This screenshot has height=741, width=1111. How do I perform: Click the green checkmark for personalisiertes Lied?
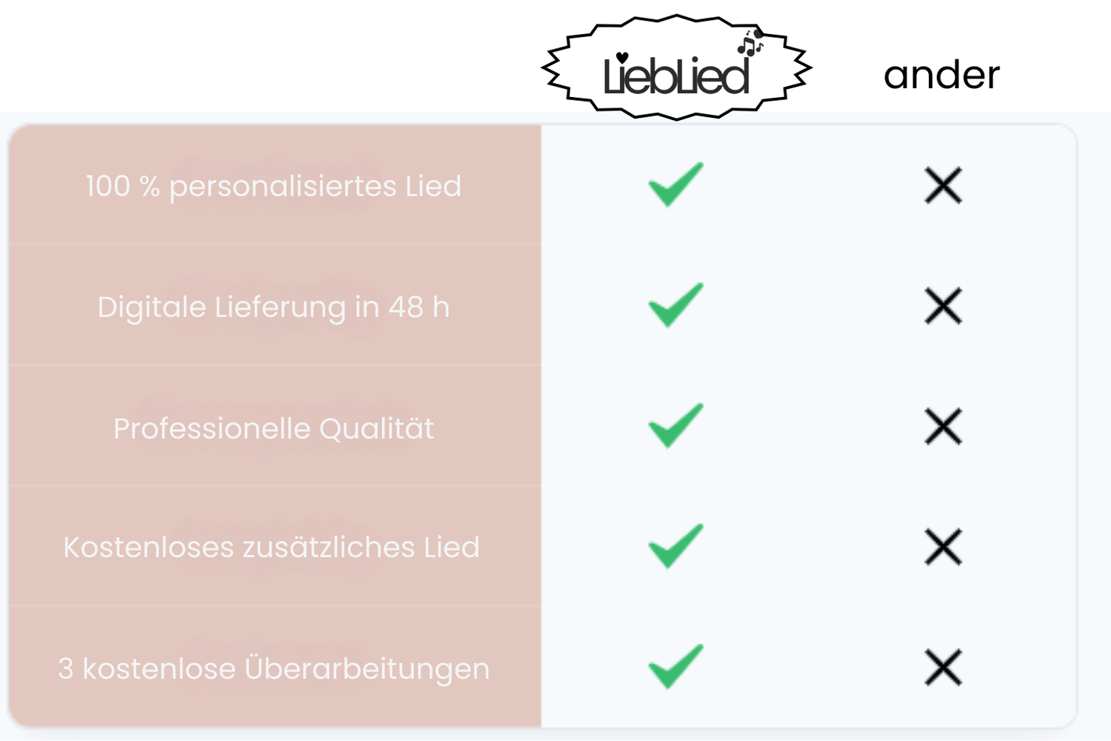[x=675, y=185]
